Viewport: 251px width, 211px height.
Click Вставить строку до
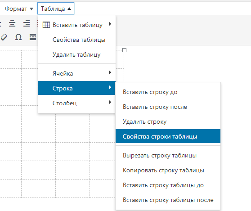coord(168,92)
